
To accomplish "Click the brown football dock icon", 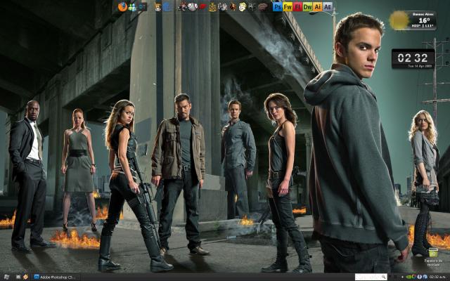I will (262, 7).
